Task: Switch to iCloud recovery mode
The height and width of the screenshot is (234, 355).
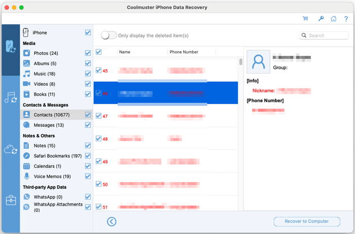Action: click(11, 150)
